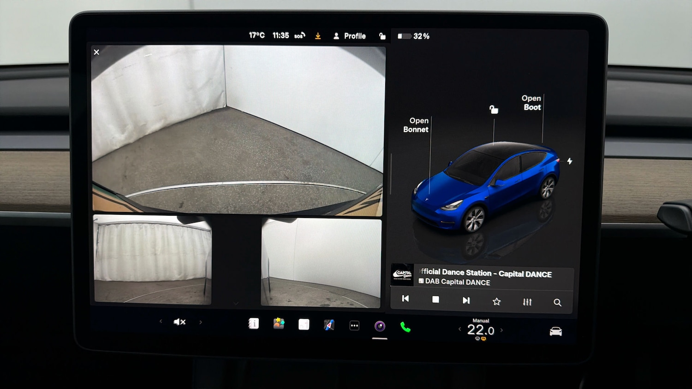Screen dimensions: 692x389
Task: Tap the padlock above the car to lock
Action: pyautogui.click(x=495, y=109)
